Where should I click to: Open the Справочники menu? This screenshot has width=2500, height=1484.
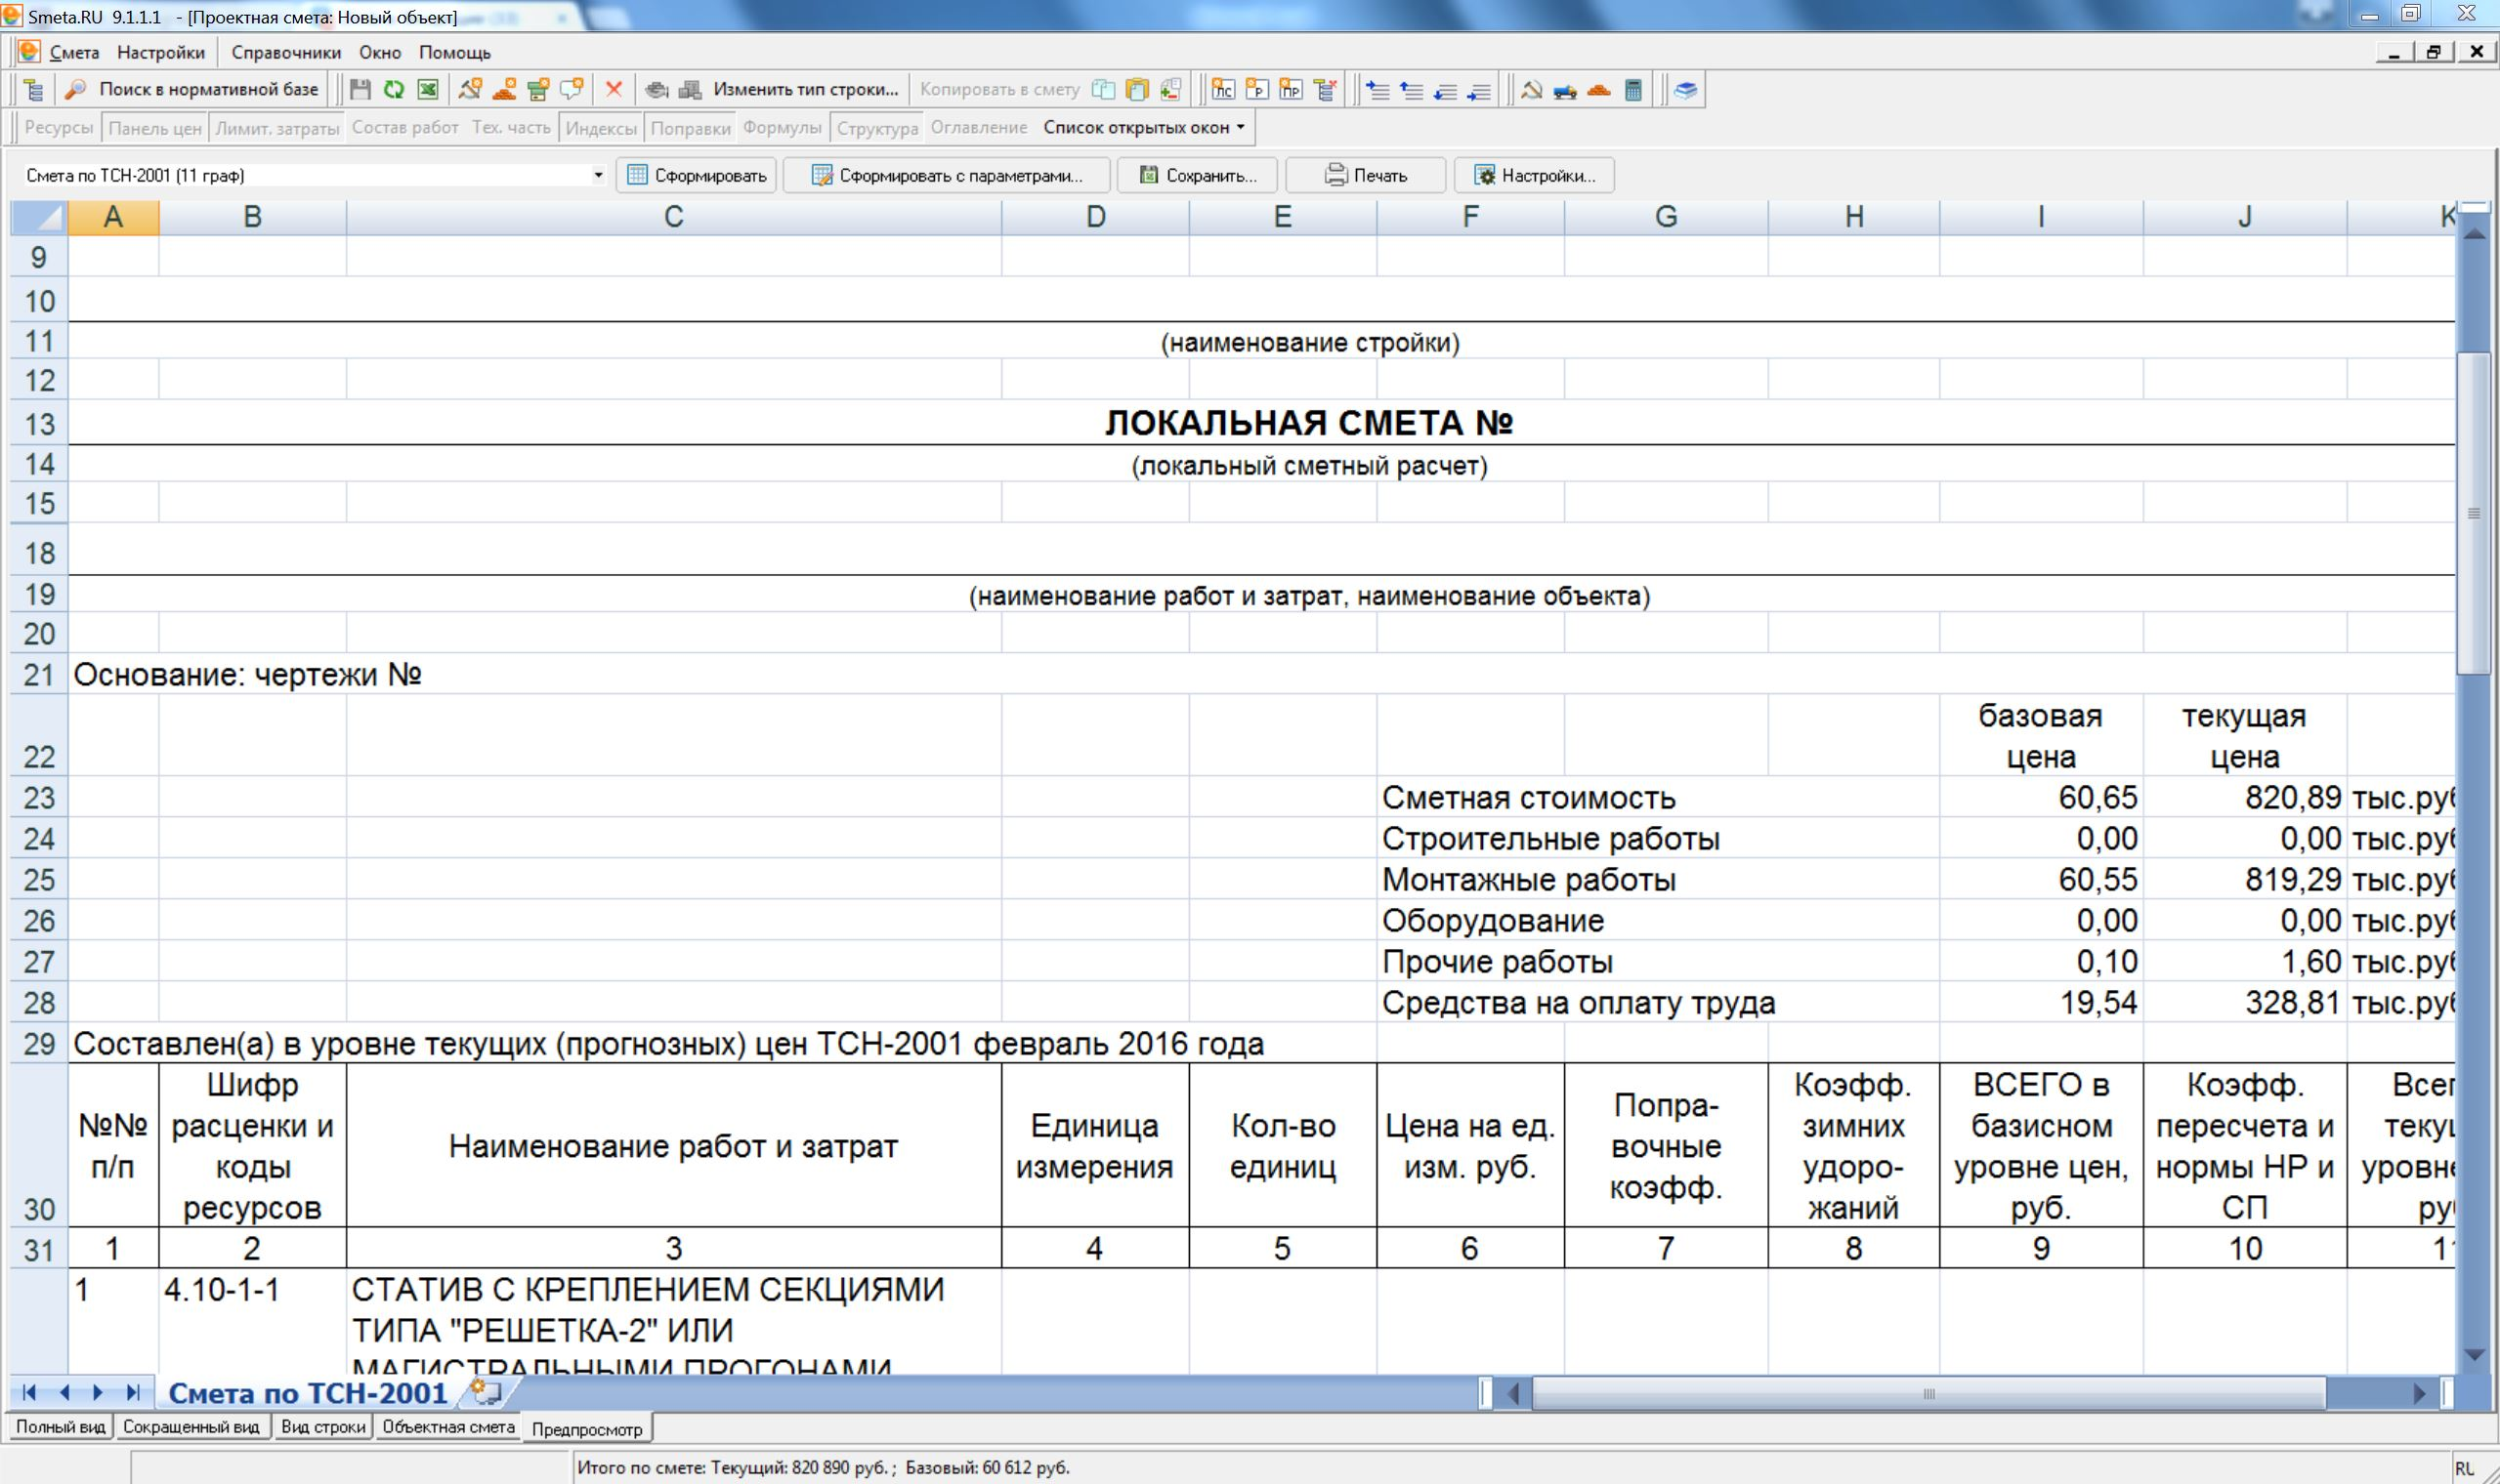pos(286,53)
